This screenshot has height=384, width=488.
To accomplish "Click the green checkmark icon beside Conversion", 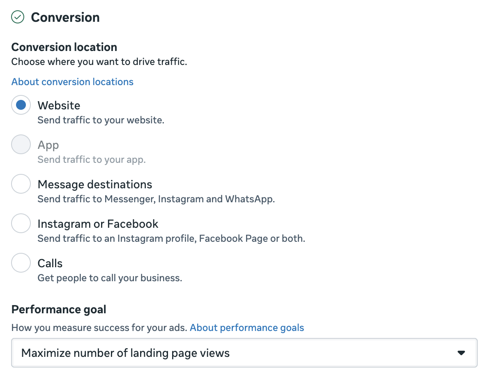I will (18, 17).
